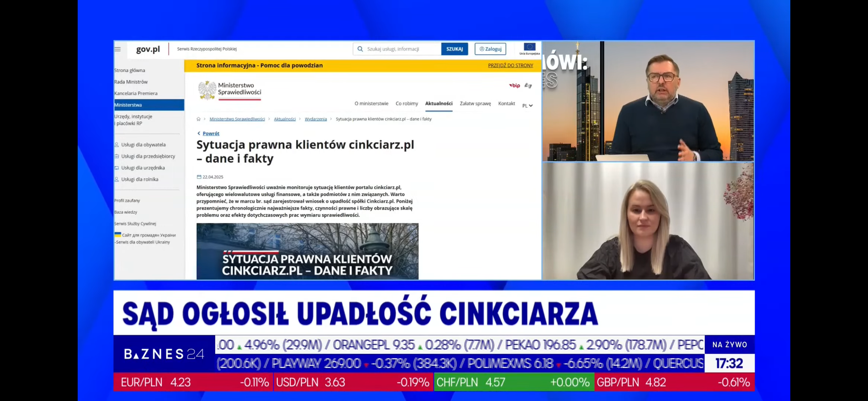Image resolution: width=868 pixels, height=401 pixels.
Task: Click the male presenter's video feed
Action: coord(648,101)
